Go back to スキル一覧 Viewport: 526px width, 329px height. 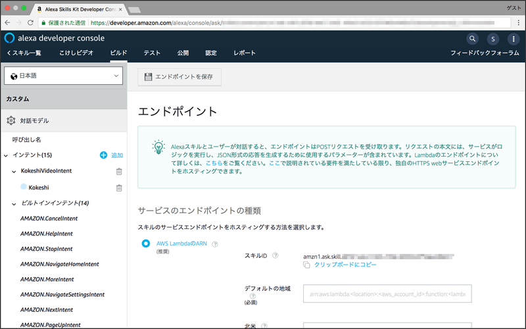point(24,53)
